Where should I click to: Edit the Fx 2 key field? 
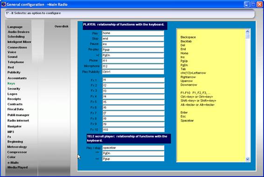[x=133, y=86]
